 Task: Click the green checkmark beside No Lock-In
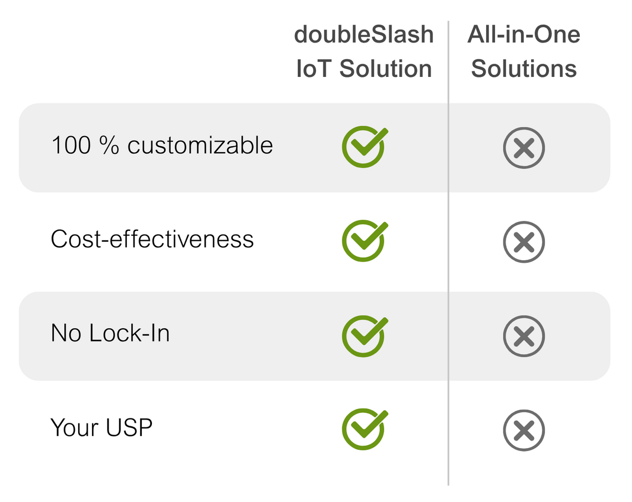pos(363,335)
